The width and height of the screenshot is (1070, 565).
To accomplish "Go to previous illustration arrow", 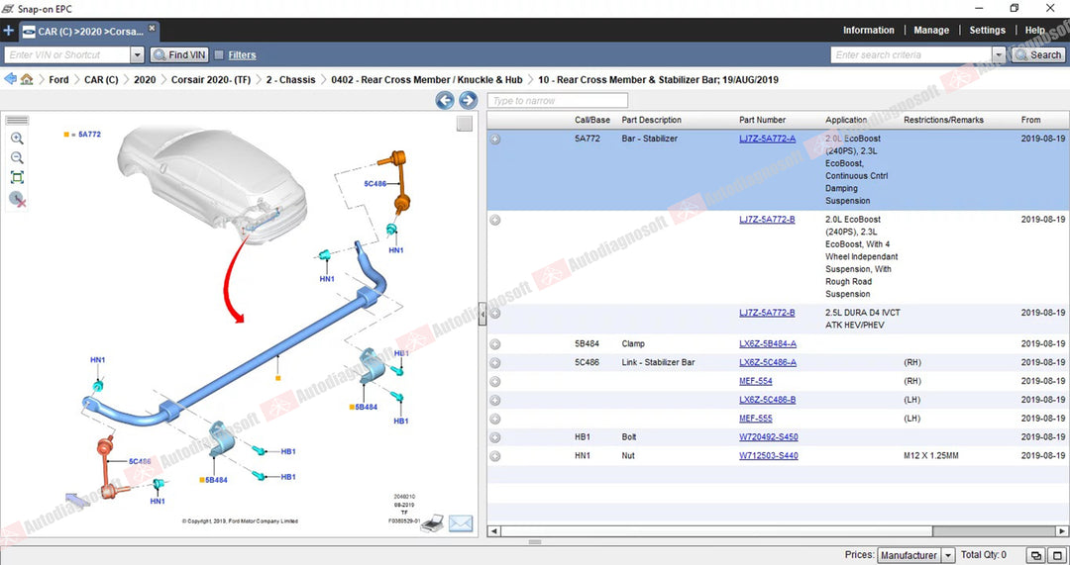I will (x=445, y=101).
